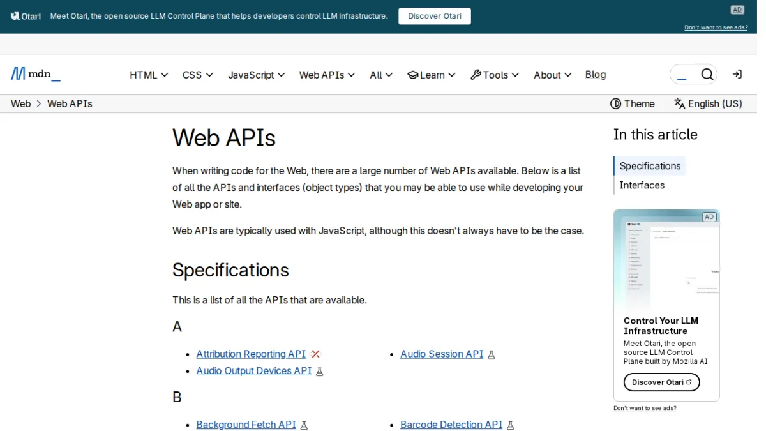The image size is (766, 431).
Task: Expand the CSS navigation menu
Action: point(198,75)
